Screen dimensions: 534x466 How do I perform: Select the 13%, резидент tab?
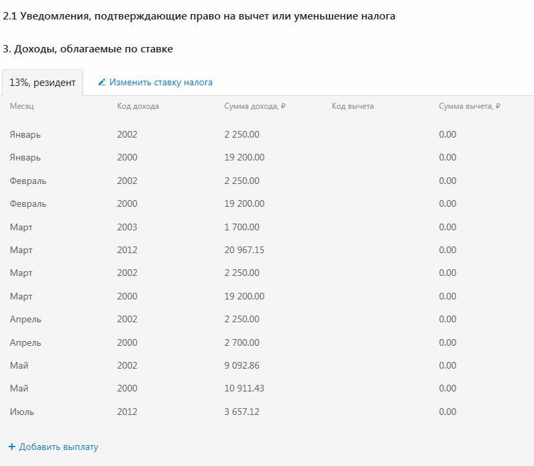pyautogui.click(x=42, y=83)
